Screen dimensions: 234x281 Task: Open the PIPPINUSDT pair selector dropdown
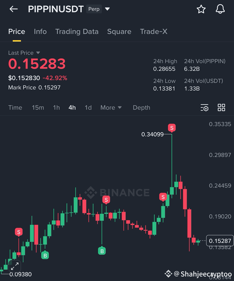[107, 9]
